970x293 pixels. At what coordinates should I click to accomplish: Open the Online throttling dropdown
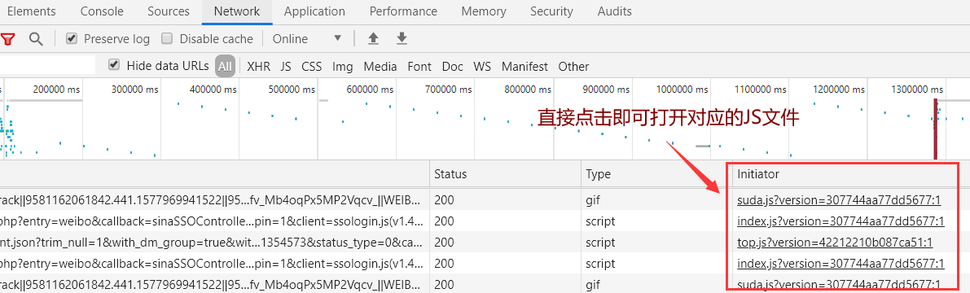point(308,39)
